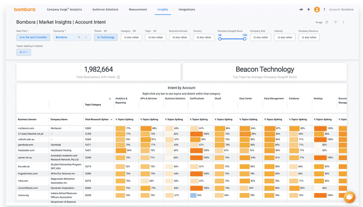Screen dimensions: 363x207
Task: Sort by Total Research Spikes arrow
Action: (111, 120)
